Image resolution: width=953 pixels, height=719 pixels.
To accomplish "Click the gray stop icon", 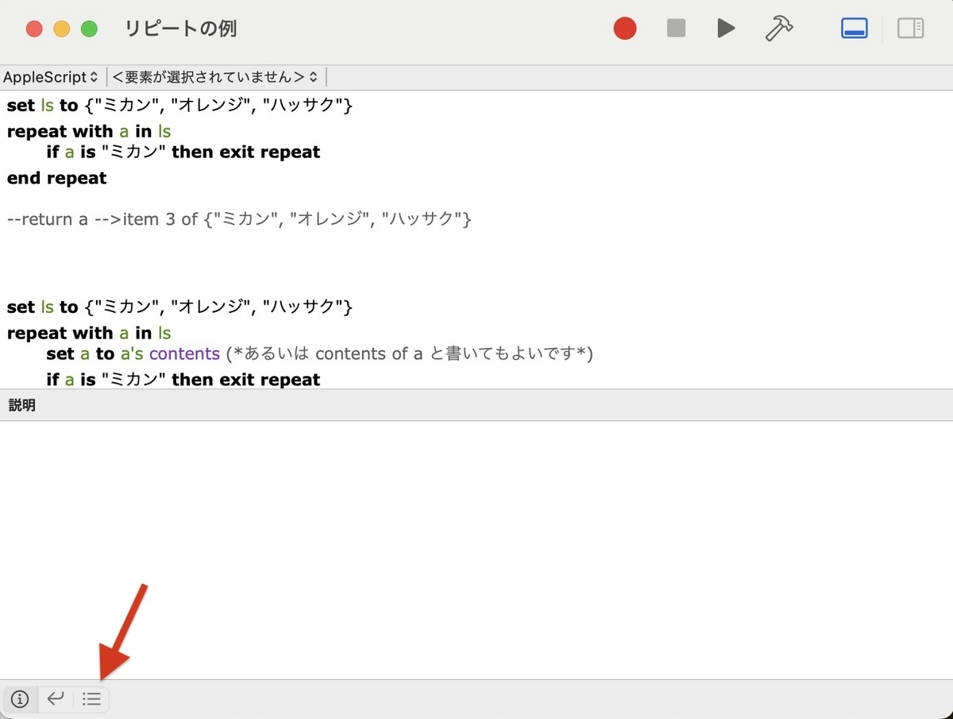I will [676, 28].
